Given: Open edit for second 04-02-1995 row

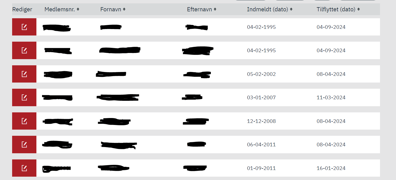Looking at the screenshot, I should click(x=24, y=50).
